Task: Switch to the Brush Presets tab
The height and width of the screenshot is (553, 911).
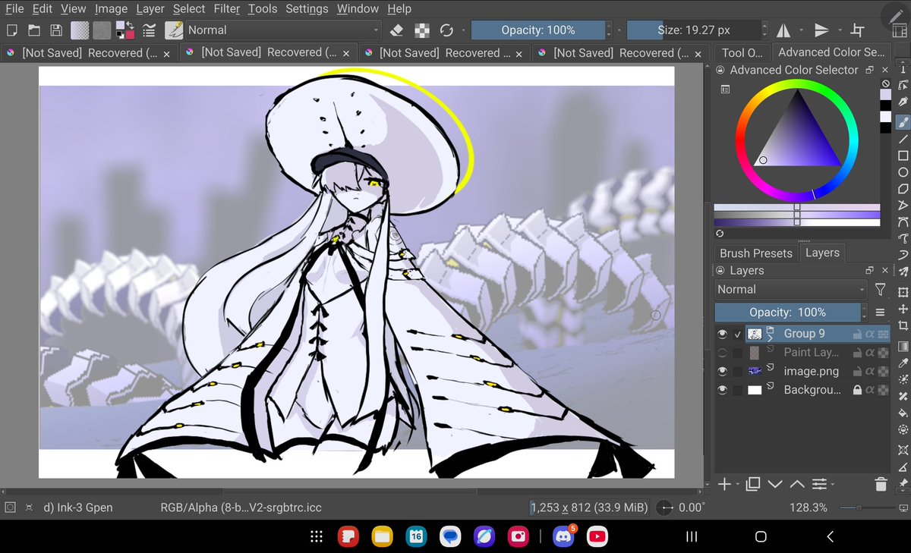Action: [x=755, y=253]
